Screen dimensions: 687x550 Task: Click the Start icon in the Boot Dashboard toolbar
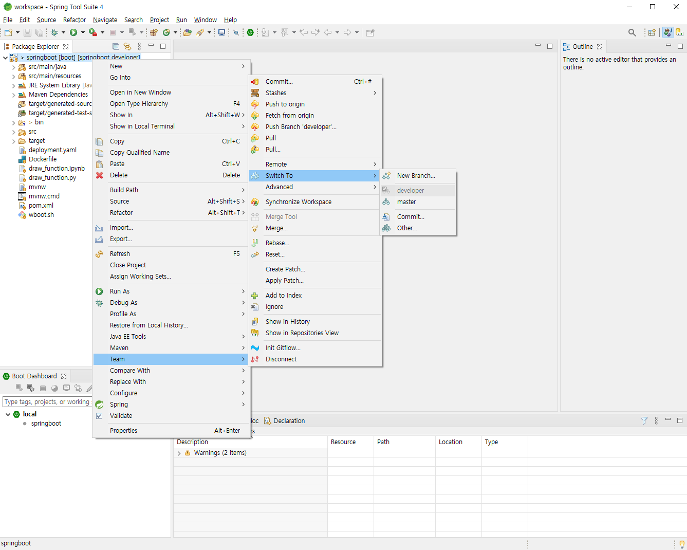[20, 388]
